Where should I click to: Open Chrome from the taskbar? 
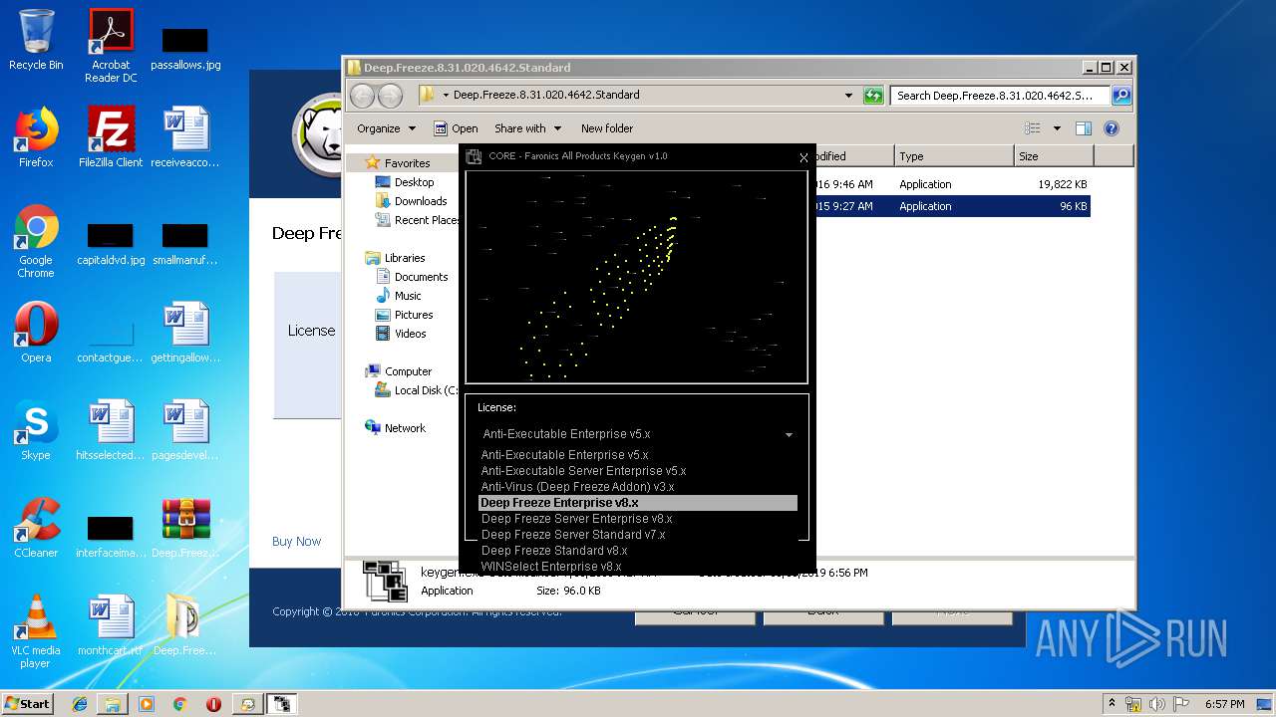point(179,704)
